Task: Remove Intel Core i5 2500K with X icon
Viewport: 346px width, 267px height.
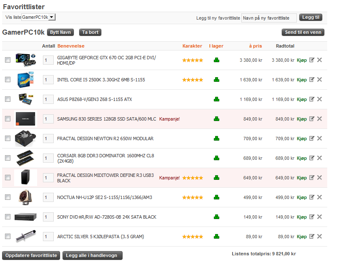Action: point(320,80)
